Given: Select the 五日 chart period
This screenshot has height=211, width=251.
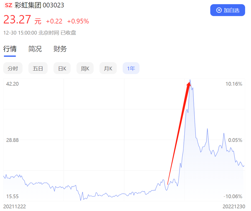Looking at the screenshot, I should click(x=38, y=68).
